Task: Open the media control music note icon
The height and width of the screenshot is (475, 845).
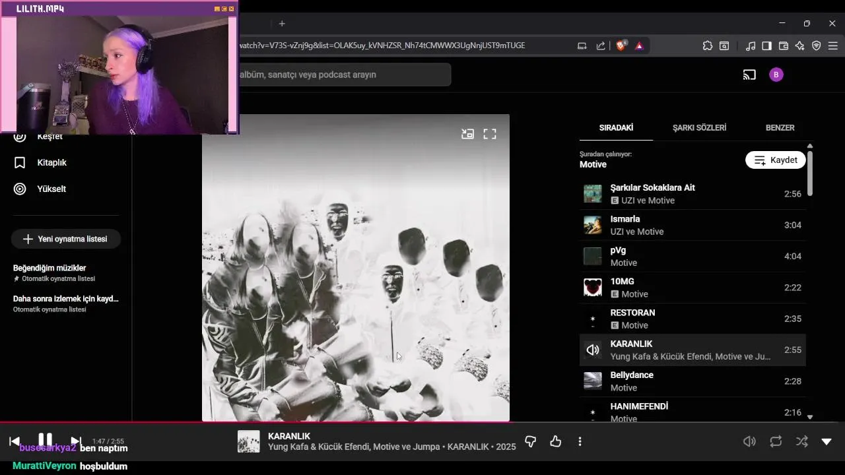Action: pyautogui.click(x=751, y=46)
